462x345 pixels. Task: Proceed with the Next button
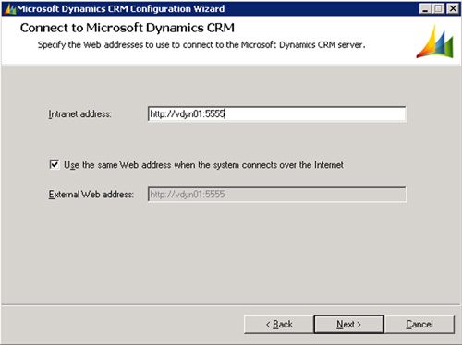(x=348, y=325)
